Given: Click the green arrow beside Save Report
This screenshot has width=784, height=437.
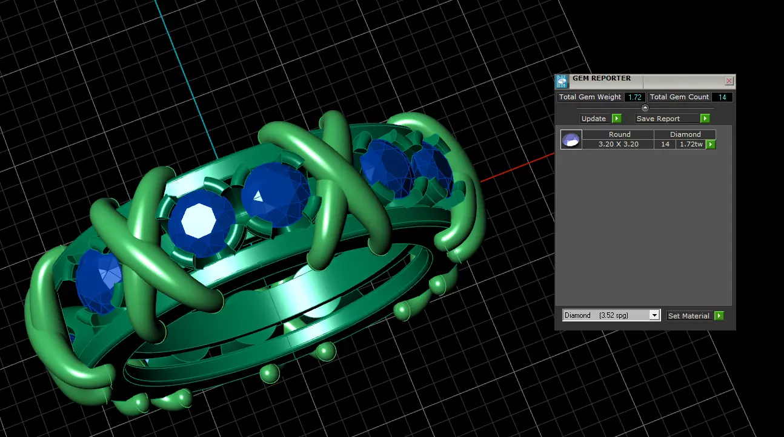Looking at the screenshot, I should 705,119.
